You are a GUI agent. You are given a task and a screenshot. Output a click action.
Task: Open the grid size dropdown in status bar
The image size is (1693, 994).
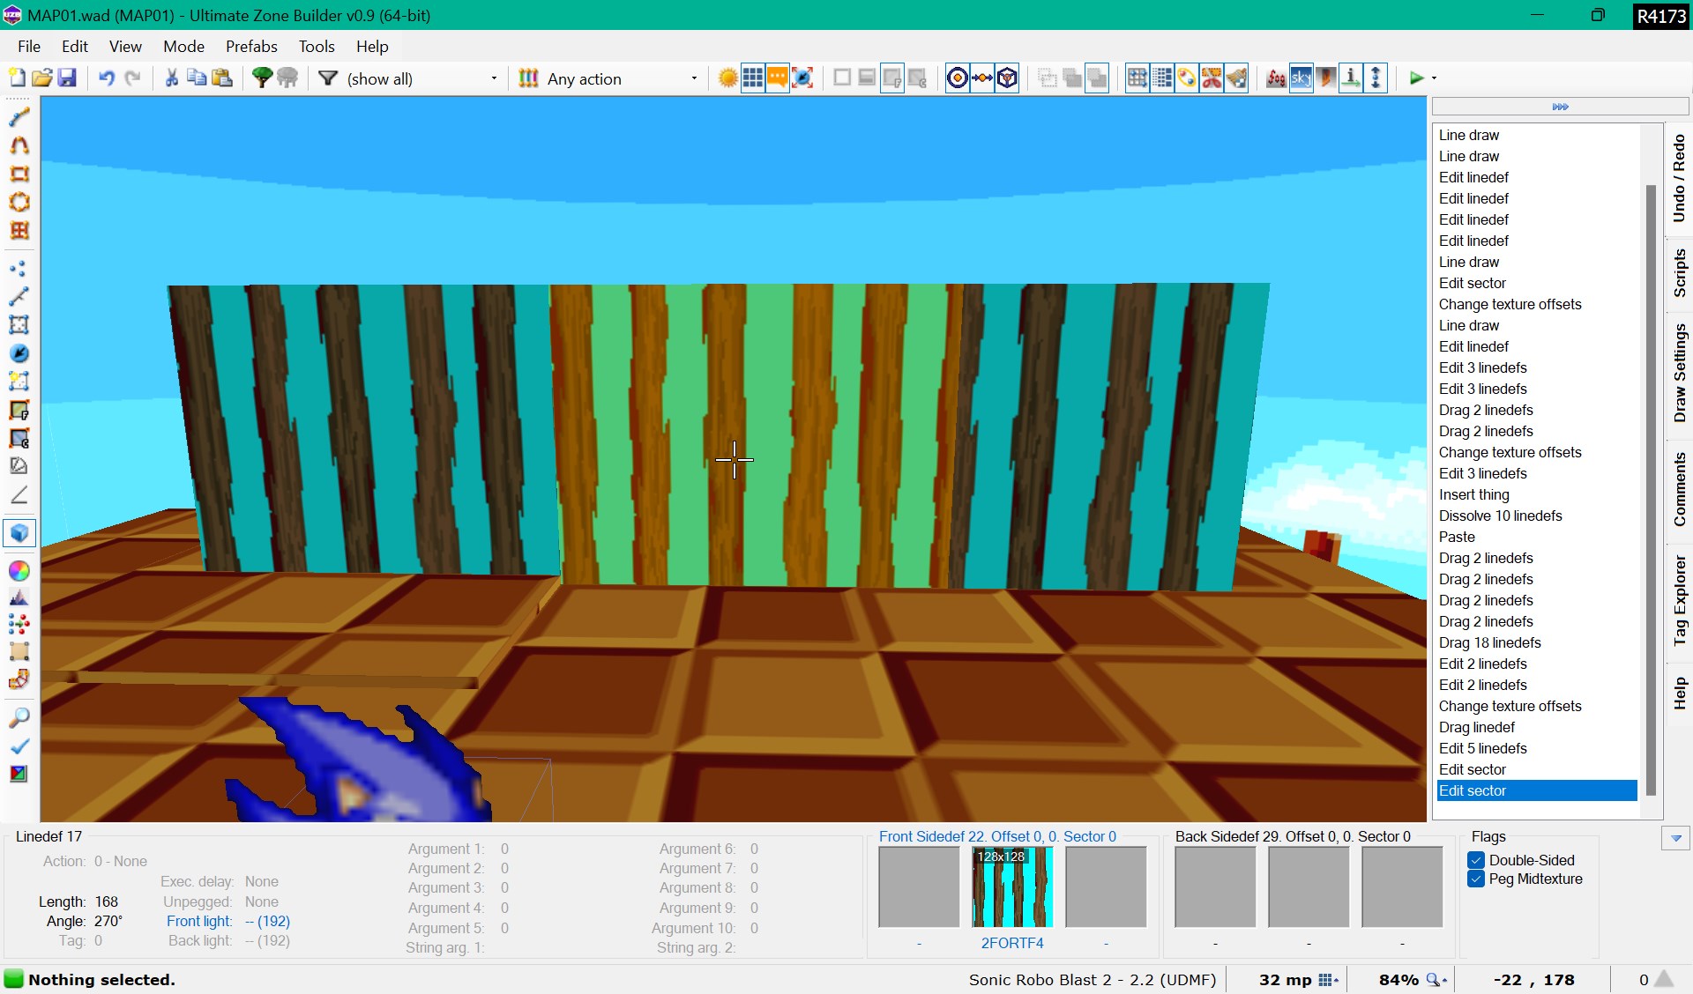pyautogui.click(x=1329, y=980)
